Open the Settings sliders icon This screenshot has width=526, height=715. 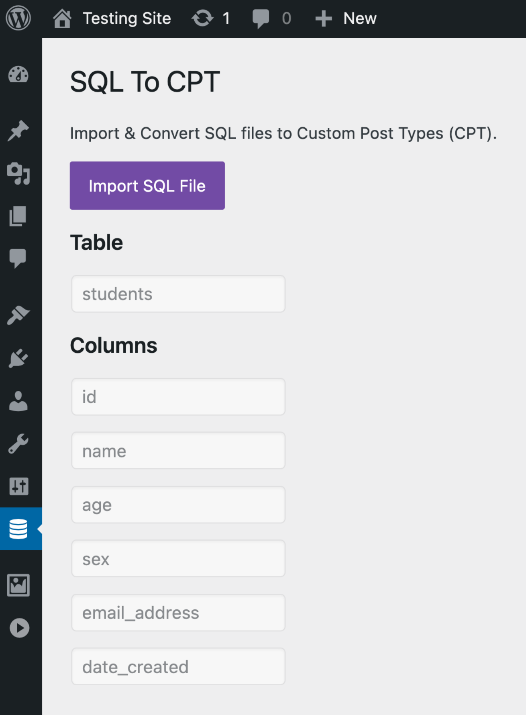[x=18, y=486]
